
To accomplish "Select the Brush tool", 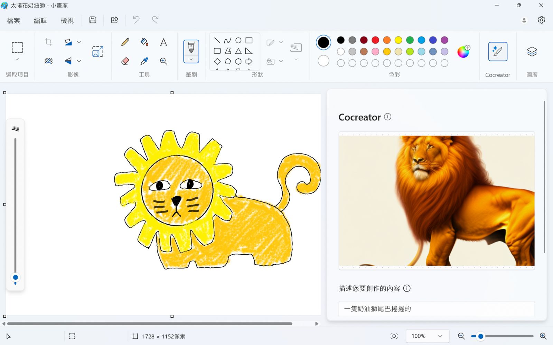I will [x=191, y=47].
